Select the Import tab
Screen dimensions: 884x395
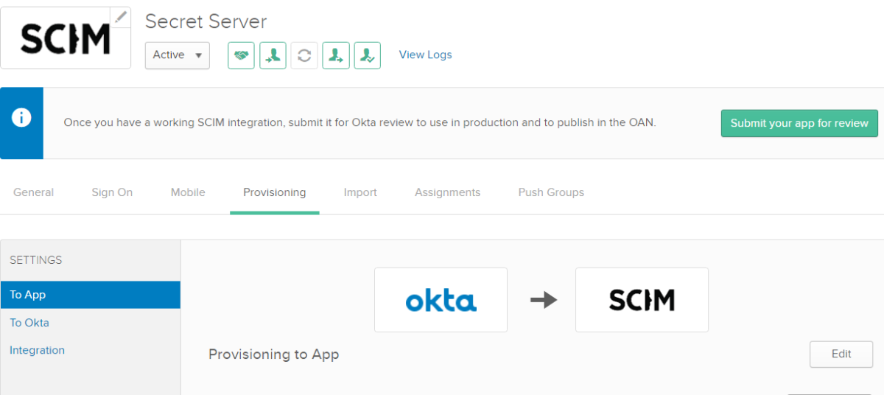360,192
